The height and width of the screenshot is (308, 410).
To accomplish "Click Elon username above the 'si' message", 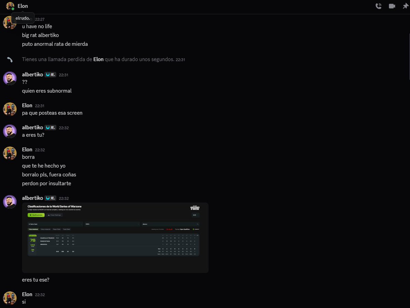I will pos(27,294).
